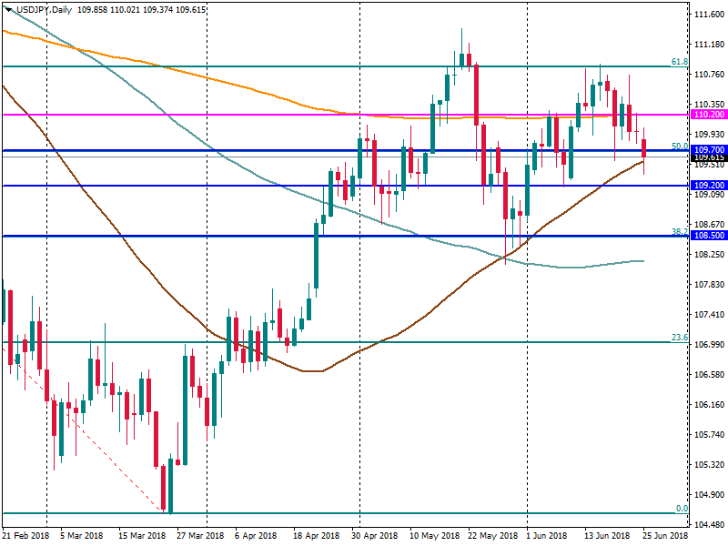Select the magenta 110.200 price label
The height and width of the screenshot is (546, 728).
click(x=709, y=115)
